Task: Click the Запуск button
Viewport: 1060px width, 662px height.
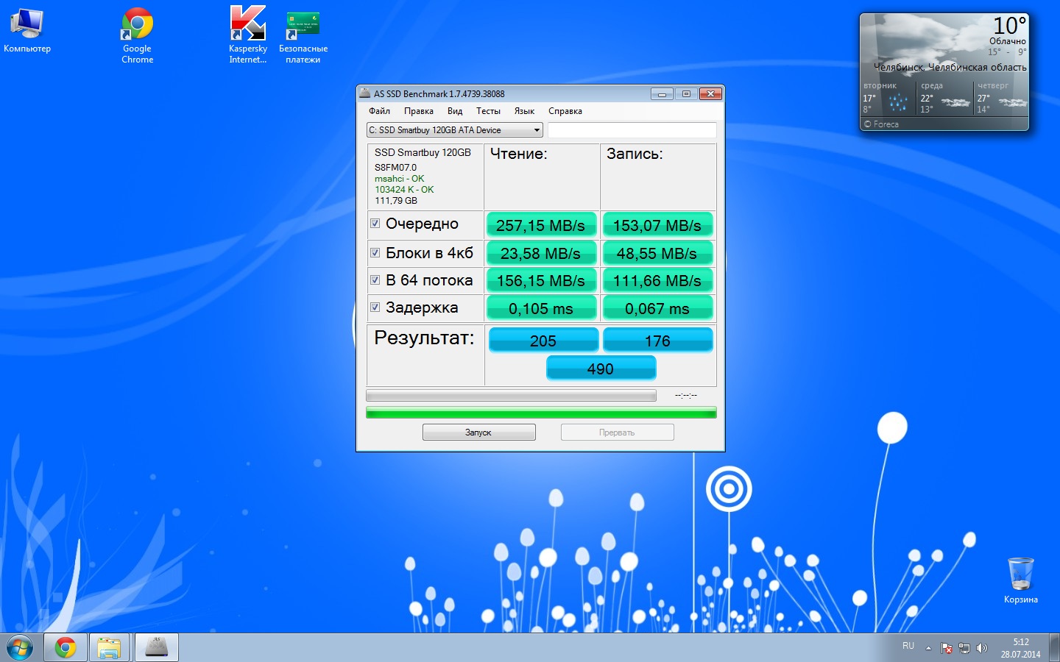Action: point(478,433)
